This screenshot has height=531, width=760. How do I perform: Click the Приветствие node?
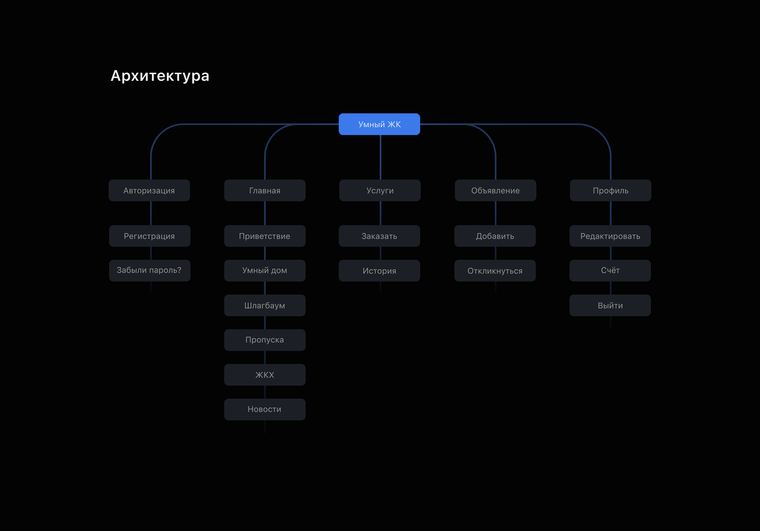tap(264, 236)
